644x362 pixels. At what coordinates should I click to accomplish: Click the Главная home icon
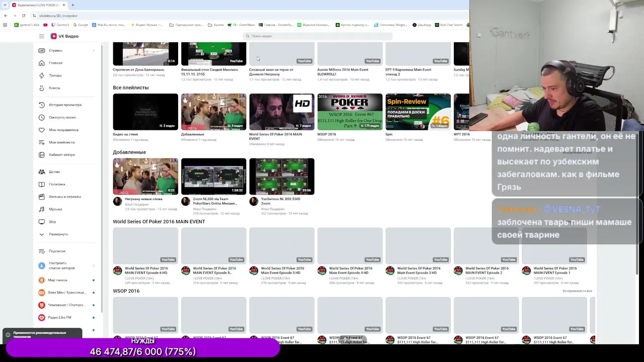point(42,63)
